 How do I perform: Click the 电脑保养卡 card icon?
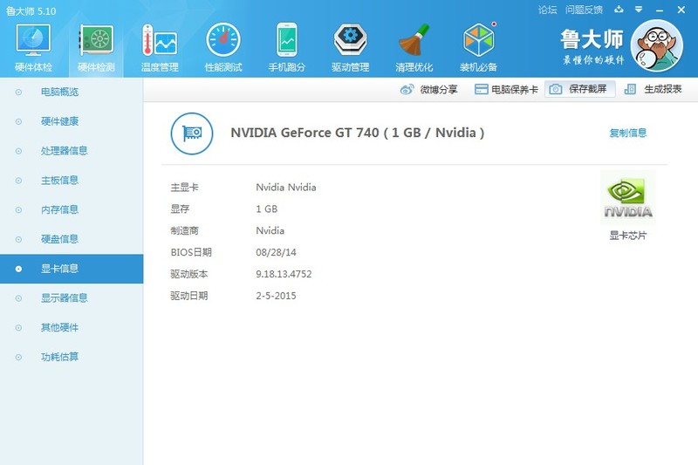481,90
